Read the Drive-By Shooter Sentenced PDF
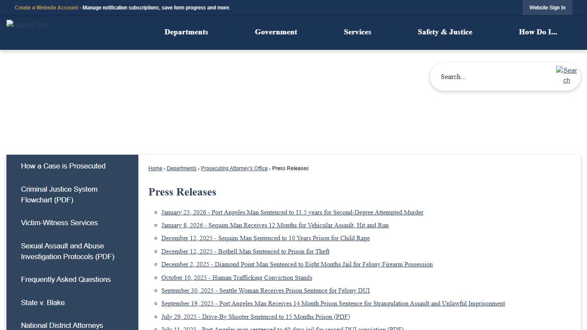The height and width of the screenshot is (330, 587). coord(256,317)
